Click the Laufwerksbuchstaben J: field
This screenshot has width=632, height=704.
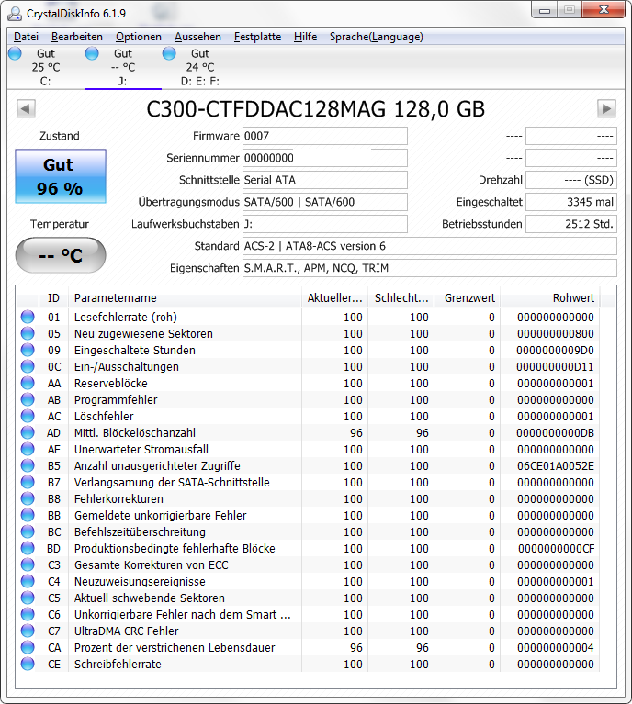pyautogui.click(x=325, y=224)
